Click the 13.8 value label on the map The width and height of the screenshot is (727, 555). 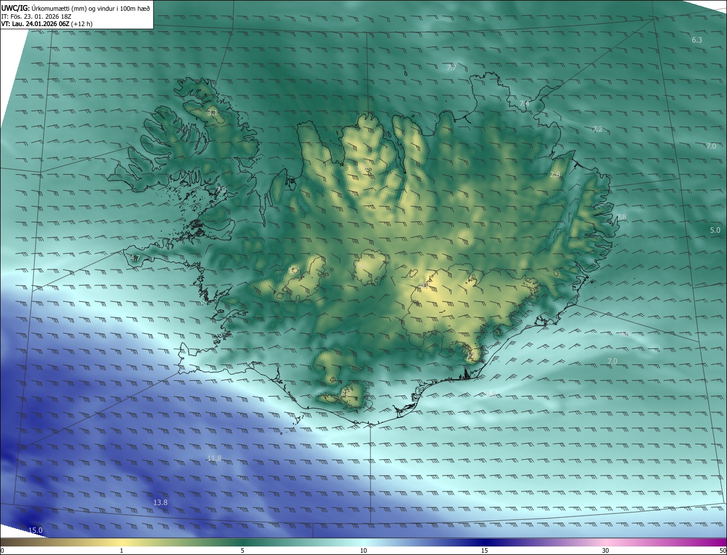click(x=161, y=503)
